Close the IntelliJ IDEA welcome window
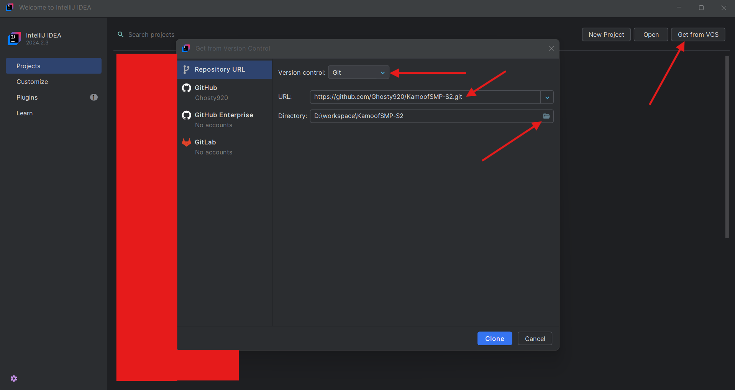Screen dimensions: 735x390 coord(724,8)
